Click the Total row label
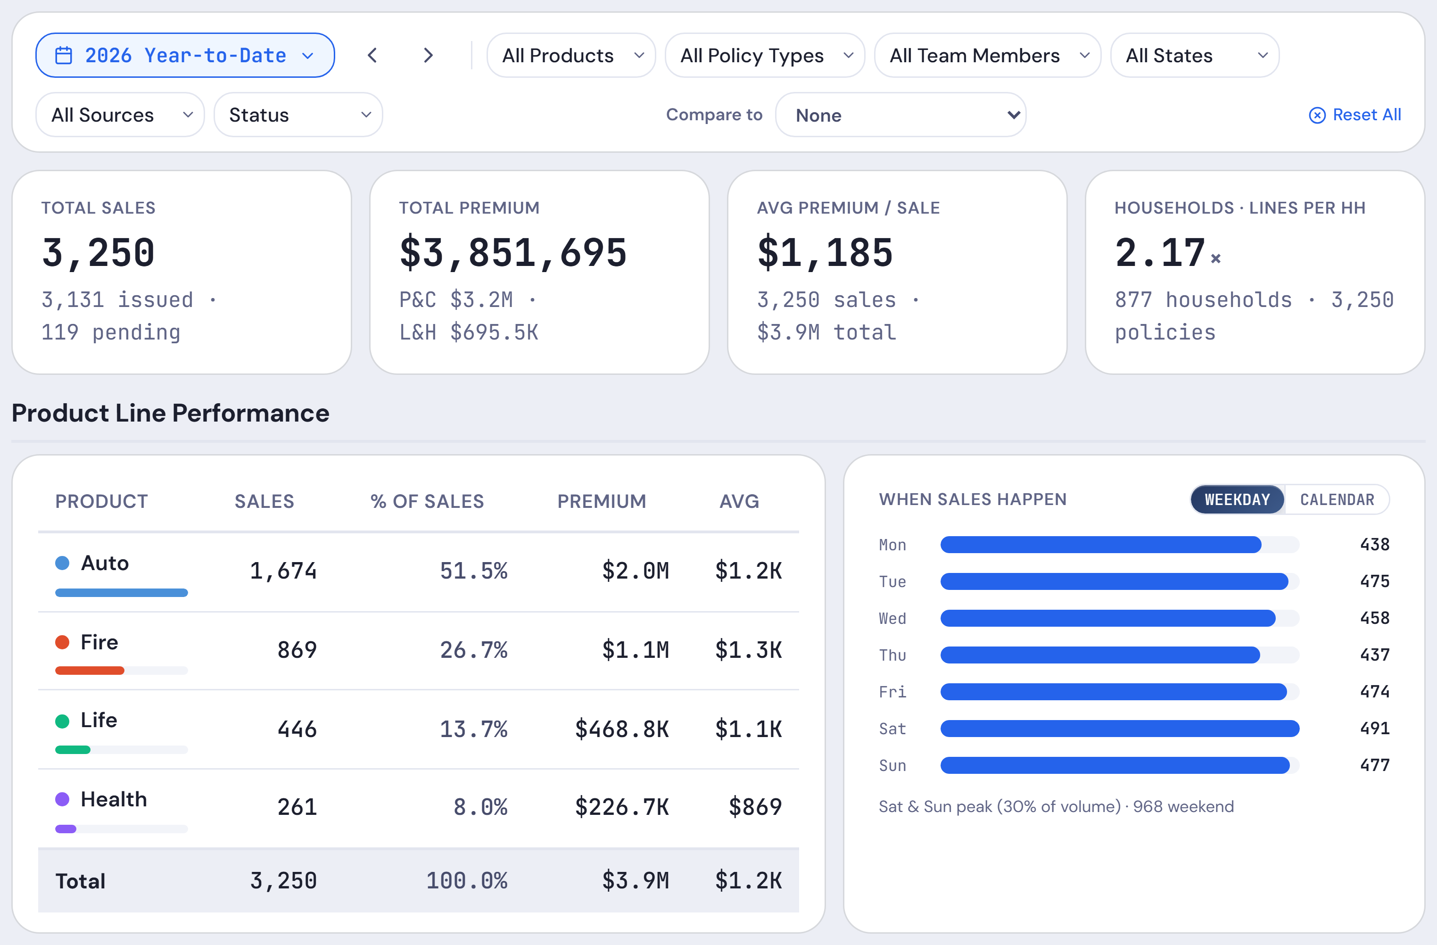The height and width of the screenshot is (945, 1437). 80,881
